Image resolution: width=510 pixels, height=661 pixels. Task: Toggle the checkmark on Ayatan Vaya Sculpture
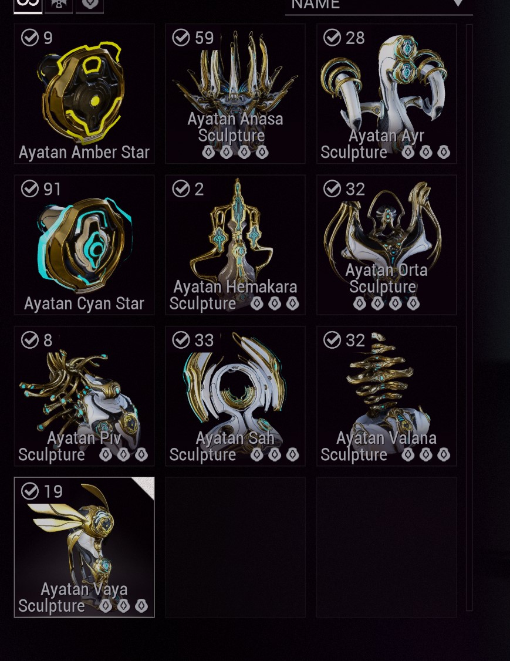29,491
